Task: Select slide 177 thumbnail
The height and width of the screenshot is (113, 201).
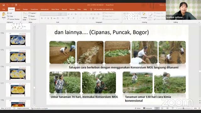Action: coord(18,90)
